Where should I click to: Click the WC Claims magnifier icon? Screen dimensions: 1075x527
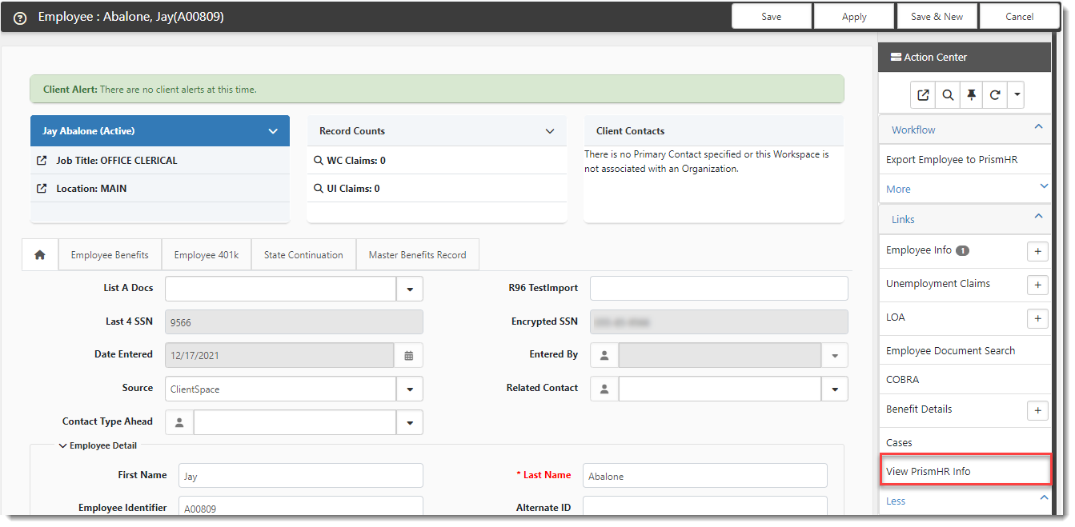coord(319,161)
